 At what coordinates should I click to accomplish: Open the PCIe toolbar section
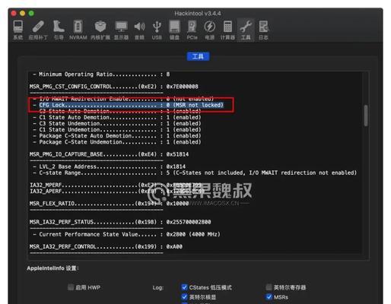192,30
